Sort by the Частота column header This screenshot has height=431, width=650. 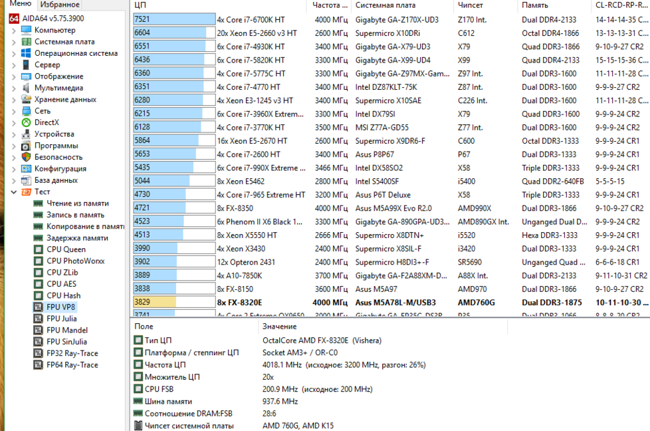326,5
